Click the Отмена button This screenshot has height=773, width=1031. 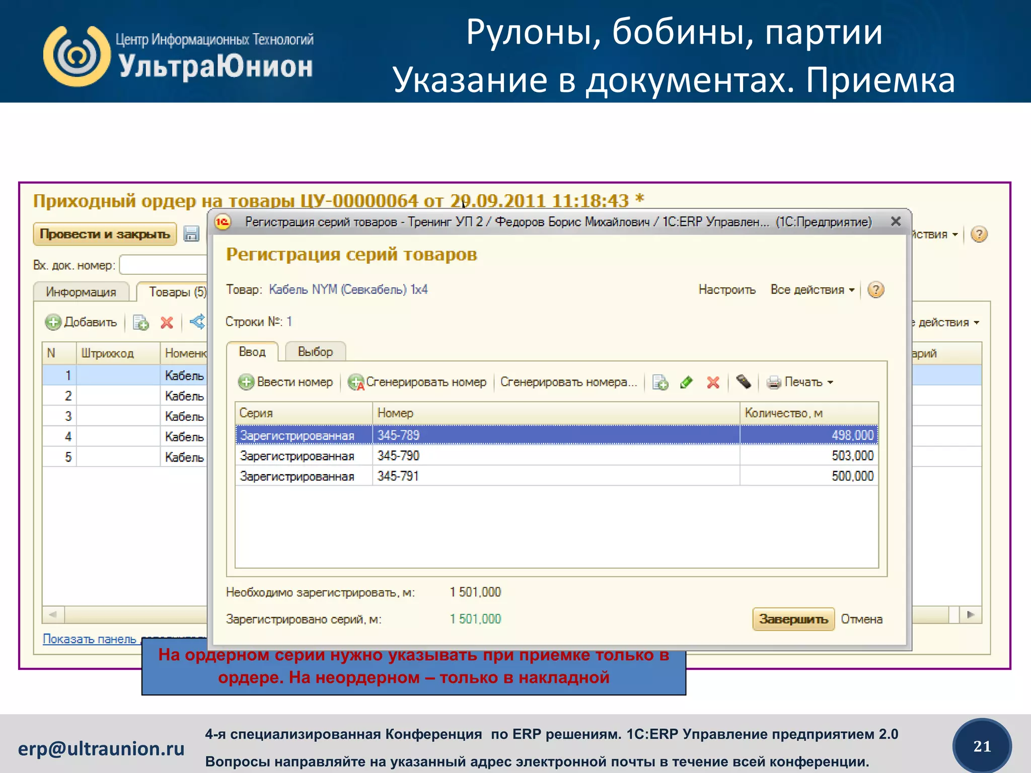click(862, 619)
